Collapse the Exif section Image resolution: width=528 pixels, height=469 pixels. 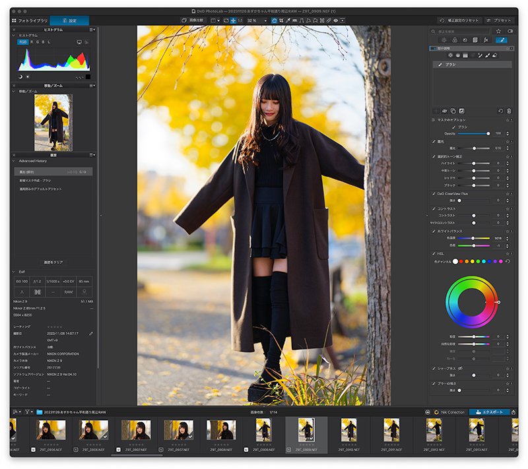[14, 271]
